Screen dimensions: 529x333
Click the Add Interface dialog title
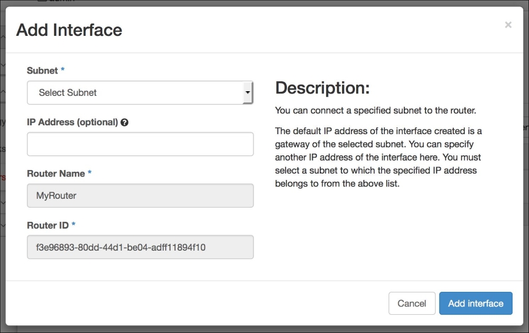69,30
